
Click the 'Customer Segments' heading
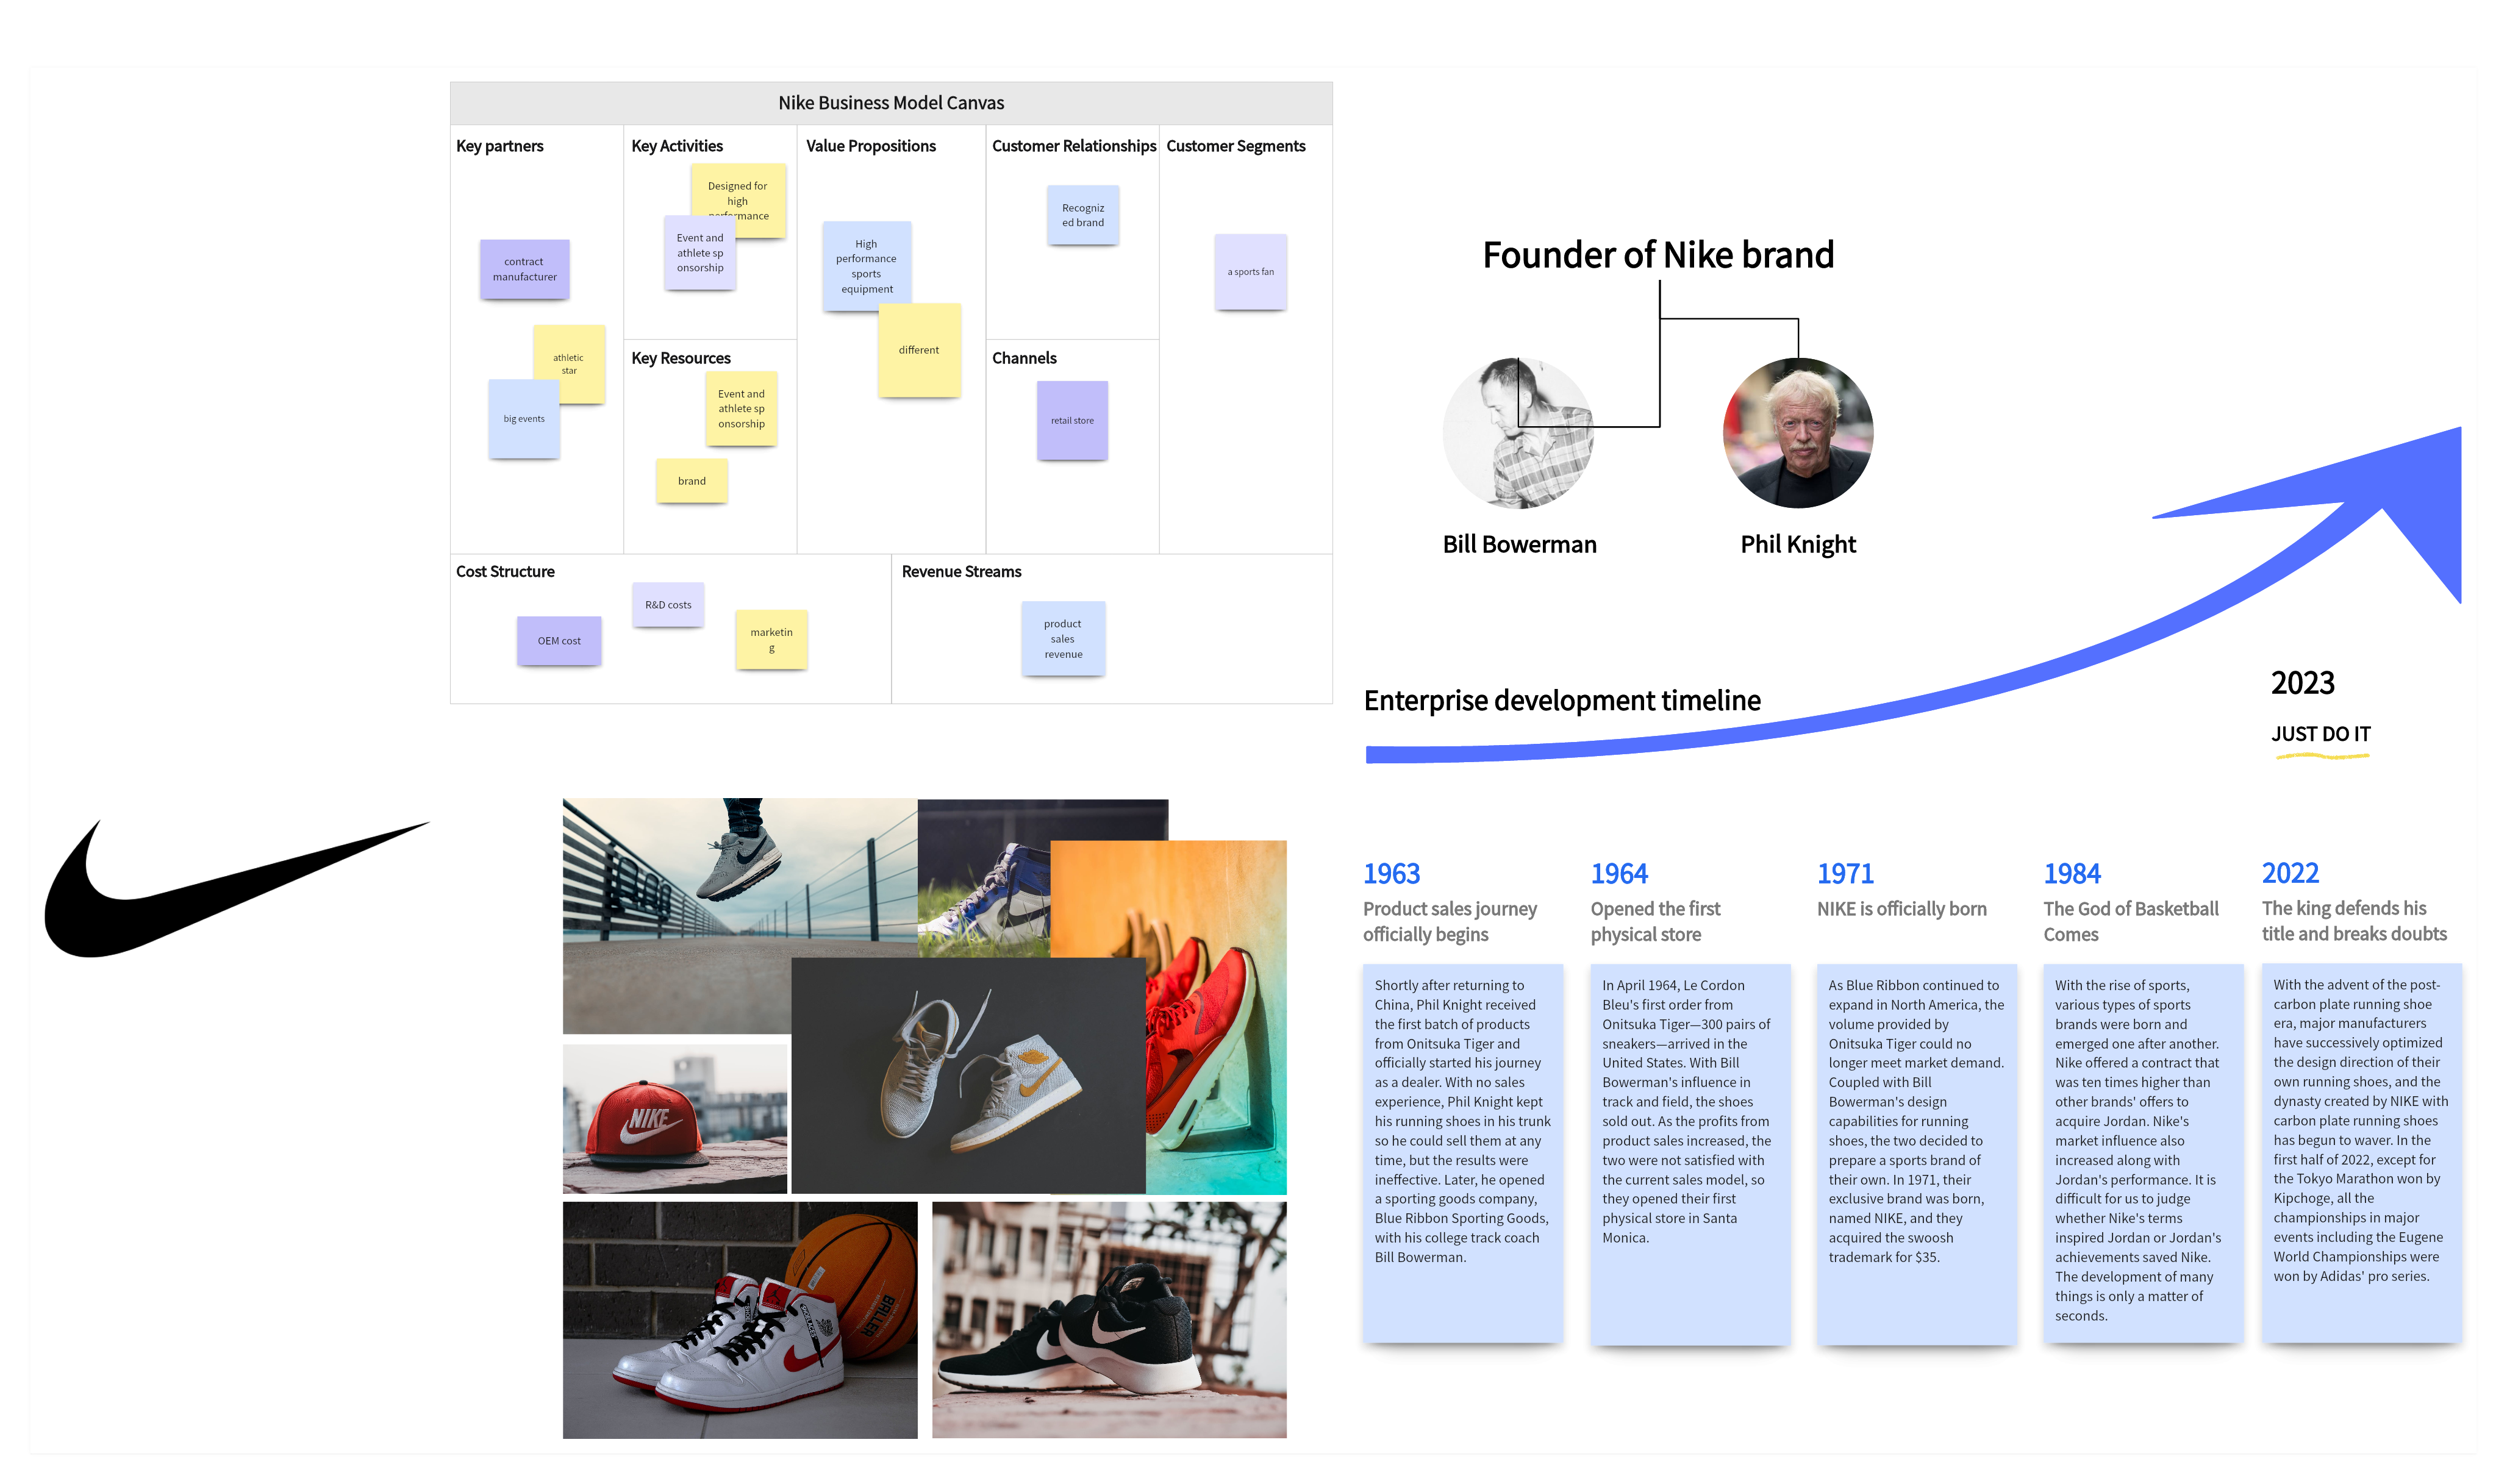coord(1235,146)
